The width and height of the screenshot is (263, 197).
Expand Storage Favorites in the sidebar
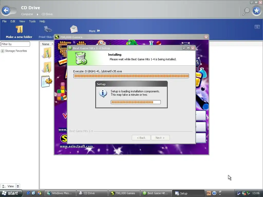[3, 51]
